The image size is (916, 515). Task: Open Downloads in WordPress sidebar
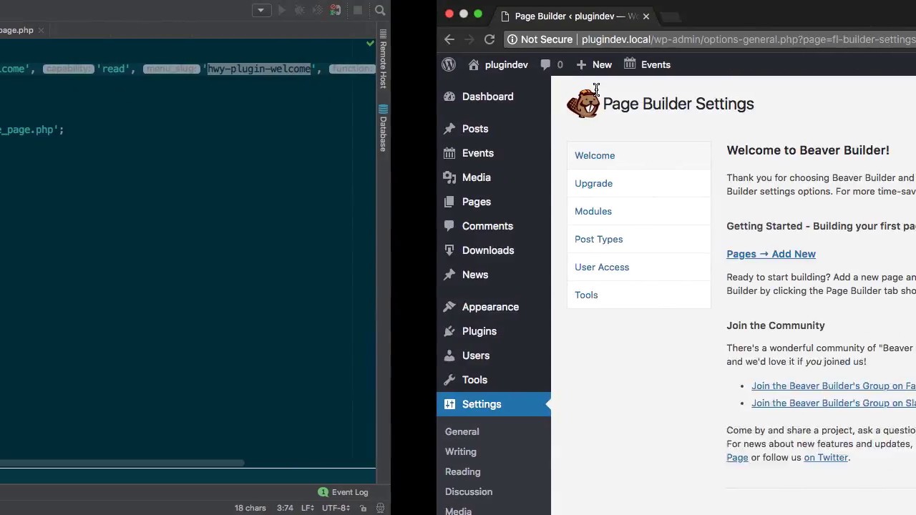pyautogui.click(x=494, y=250)
